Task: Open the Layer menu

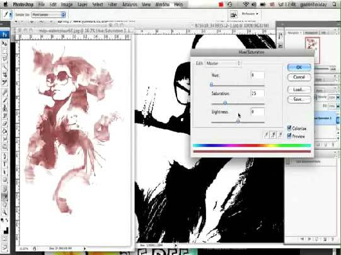Action: 82,4
